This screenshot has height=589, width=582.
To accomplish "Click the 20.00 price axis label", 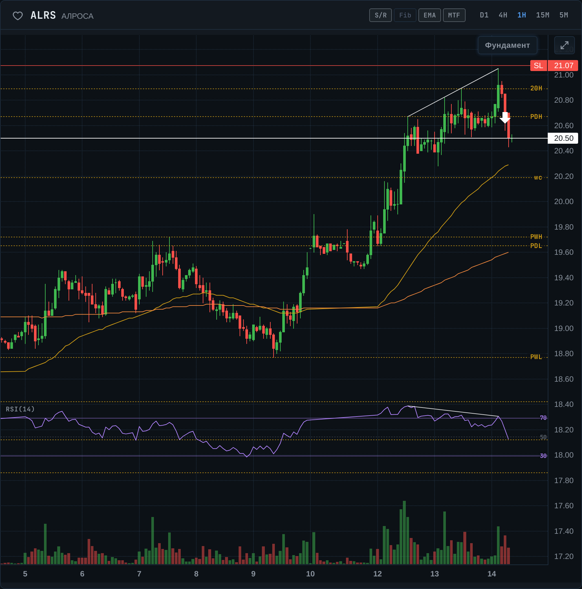I will tap(564, 202).
